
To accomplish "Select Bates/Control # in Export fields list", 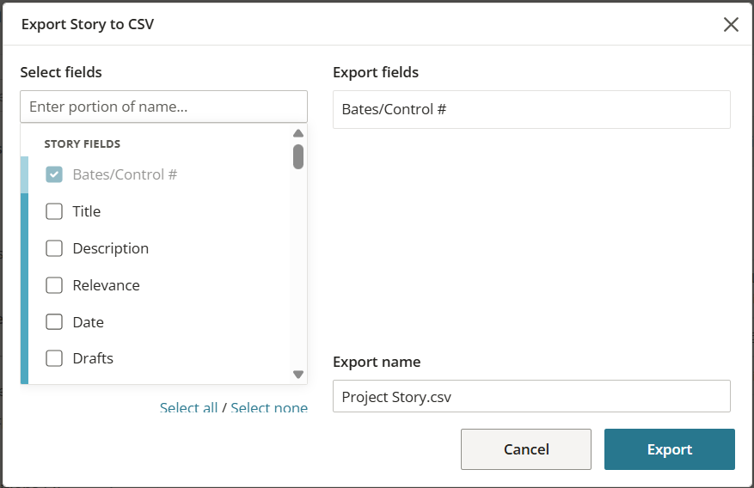I will (x=531, y=109).
